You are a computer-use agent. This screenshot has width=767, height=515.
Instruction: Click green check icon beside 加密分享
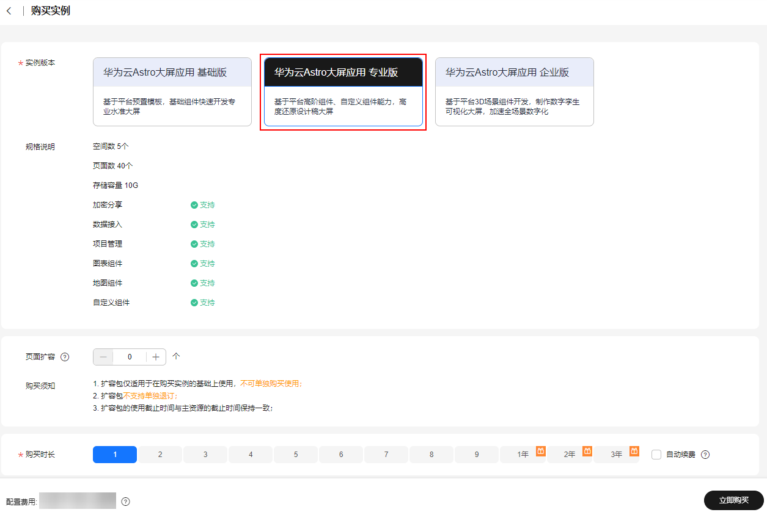pyautogui.click(x=194, y=205)
